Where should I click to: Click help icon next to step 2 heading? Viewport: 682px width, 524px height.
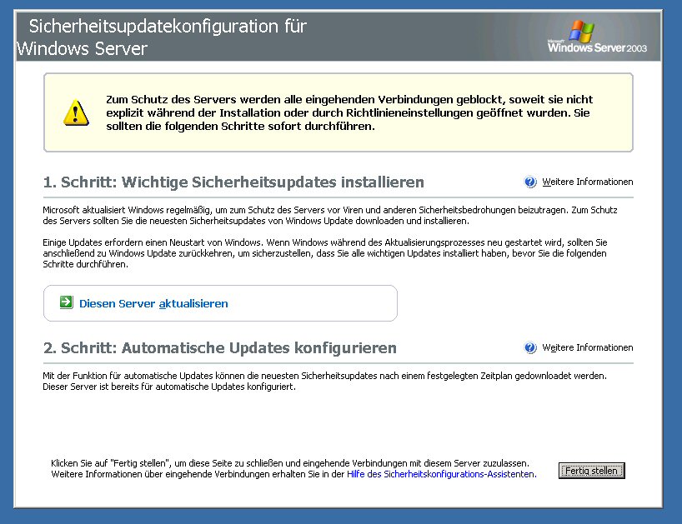(x=529, y=348)
